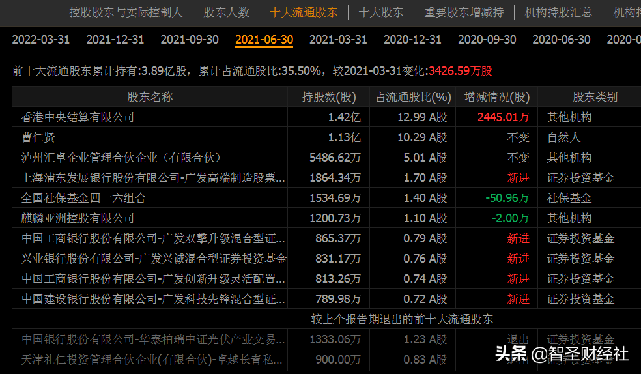Screen dimensions: 641x374
Task: Click the 12.99 A股 ratio cell
Action: (422, 117)
